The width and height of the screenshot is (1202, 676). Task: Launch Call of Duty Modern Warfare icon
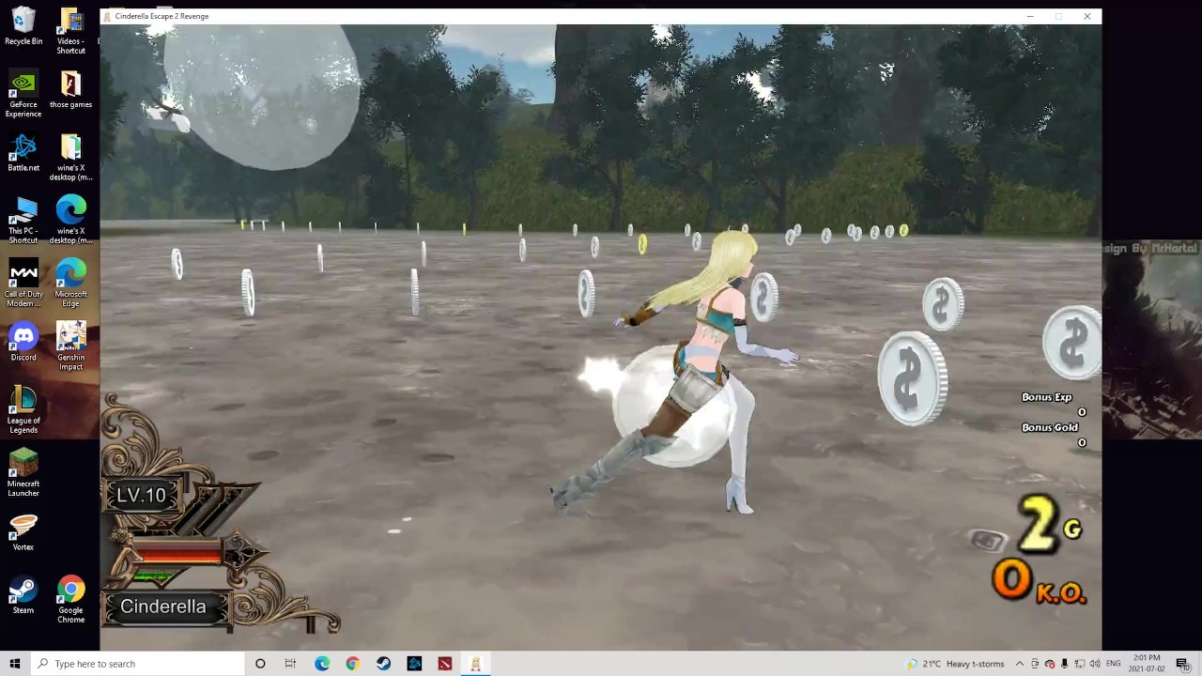(23, 284)
